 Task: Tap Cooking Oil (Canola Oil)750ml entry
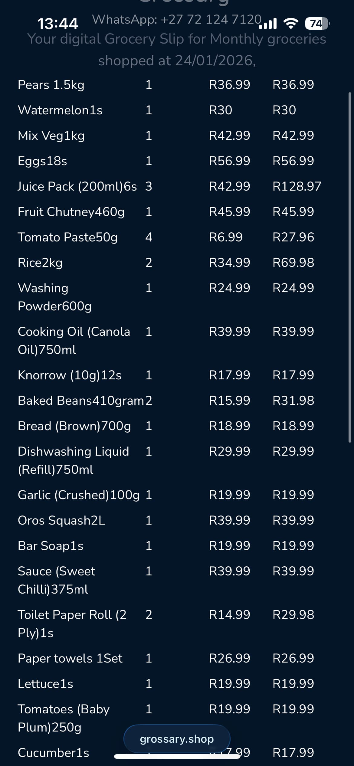coord(74,341)
